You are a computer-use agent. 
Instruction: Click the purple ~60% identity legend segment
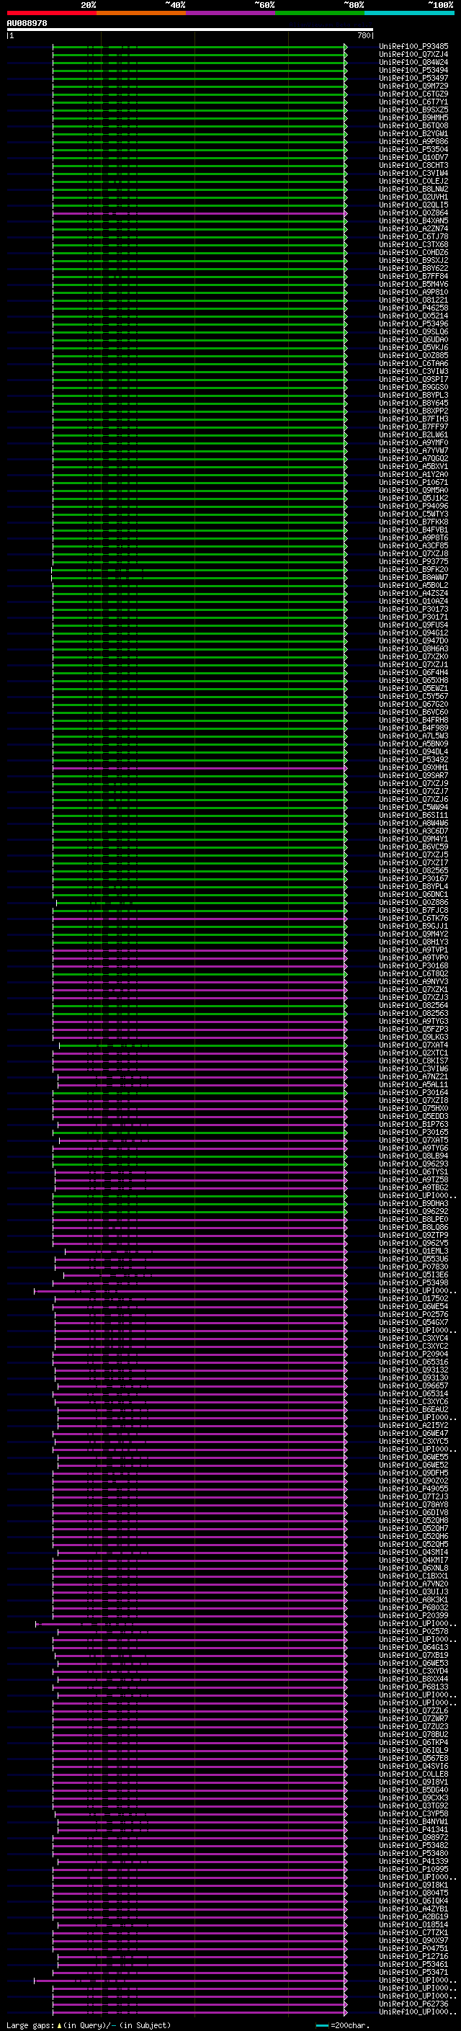231,13
